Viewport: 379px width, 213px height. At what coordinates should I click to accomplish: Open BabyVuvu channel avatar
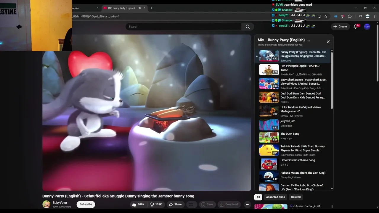coord(46,204)
